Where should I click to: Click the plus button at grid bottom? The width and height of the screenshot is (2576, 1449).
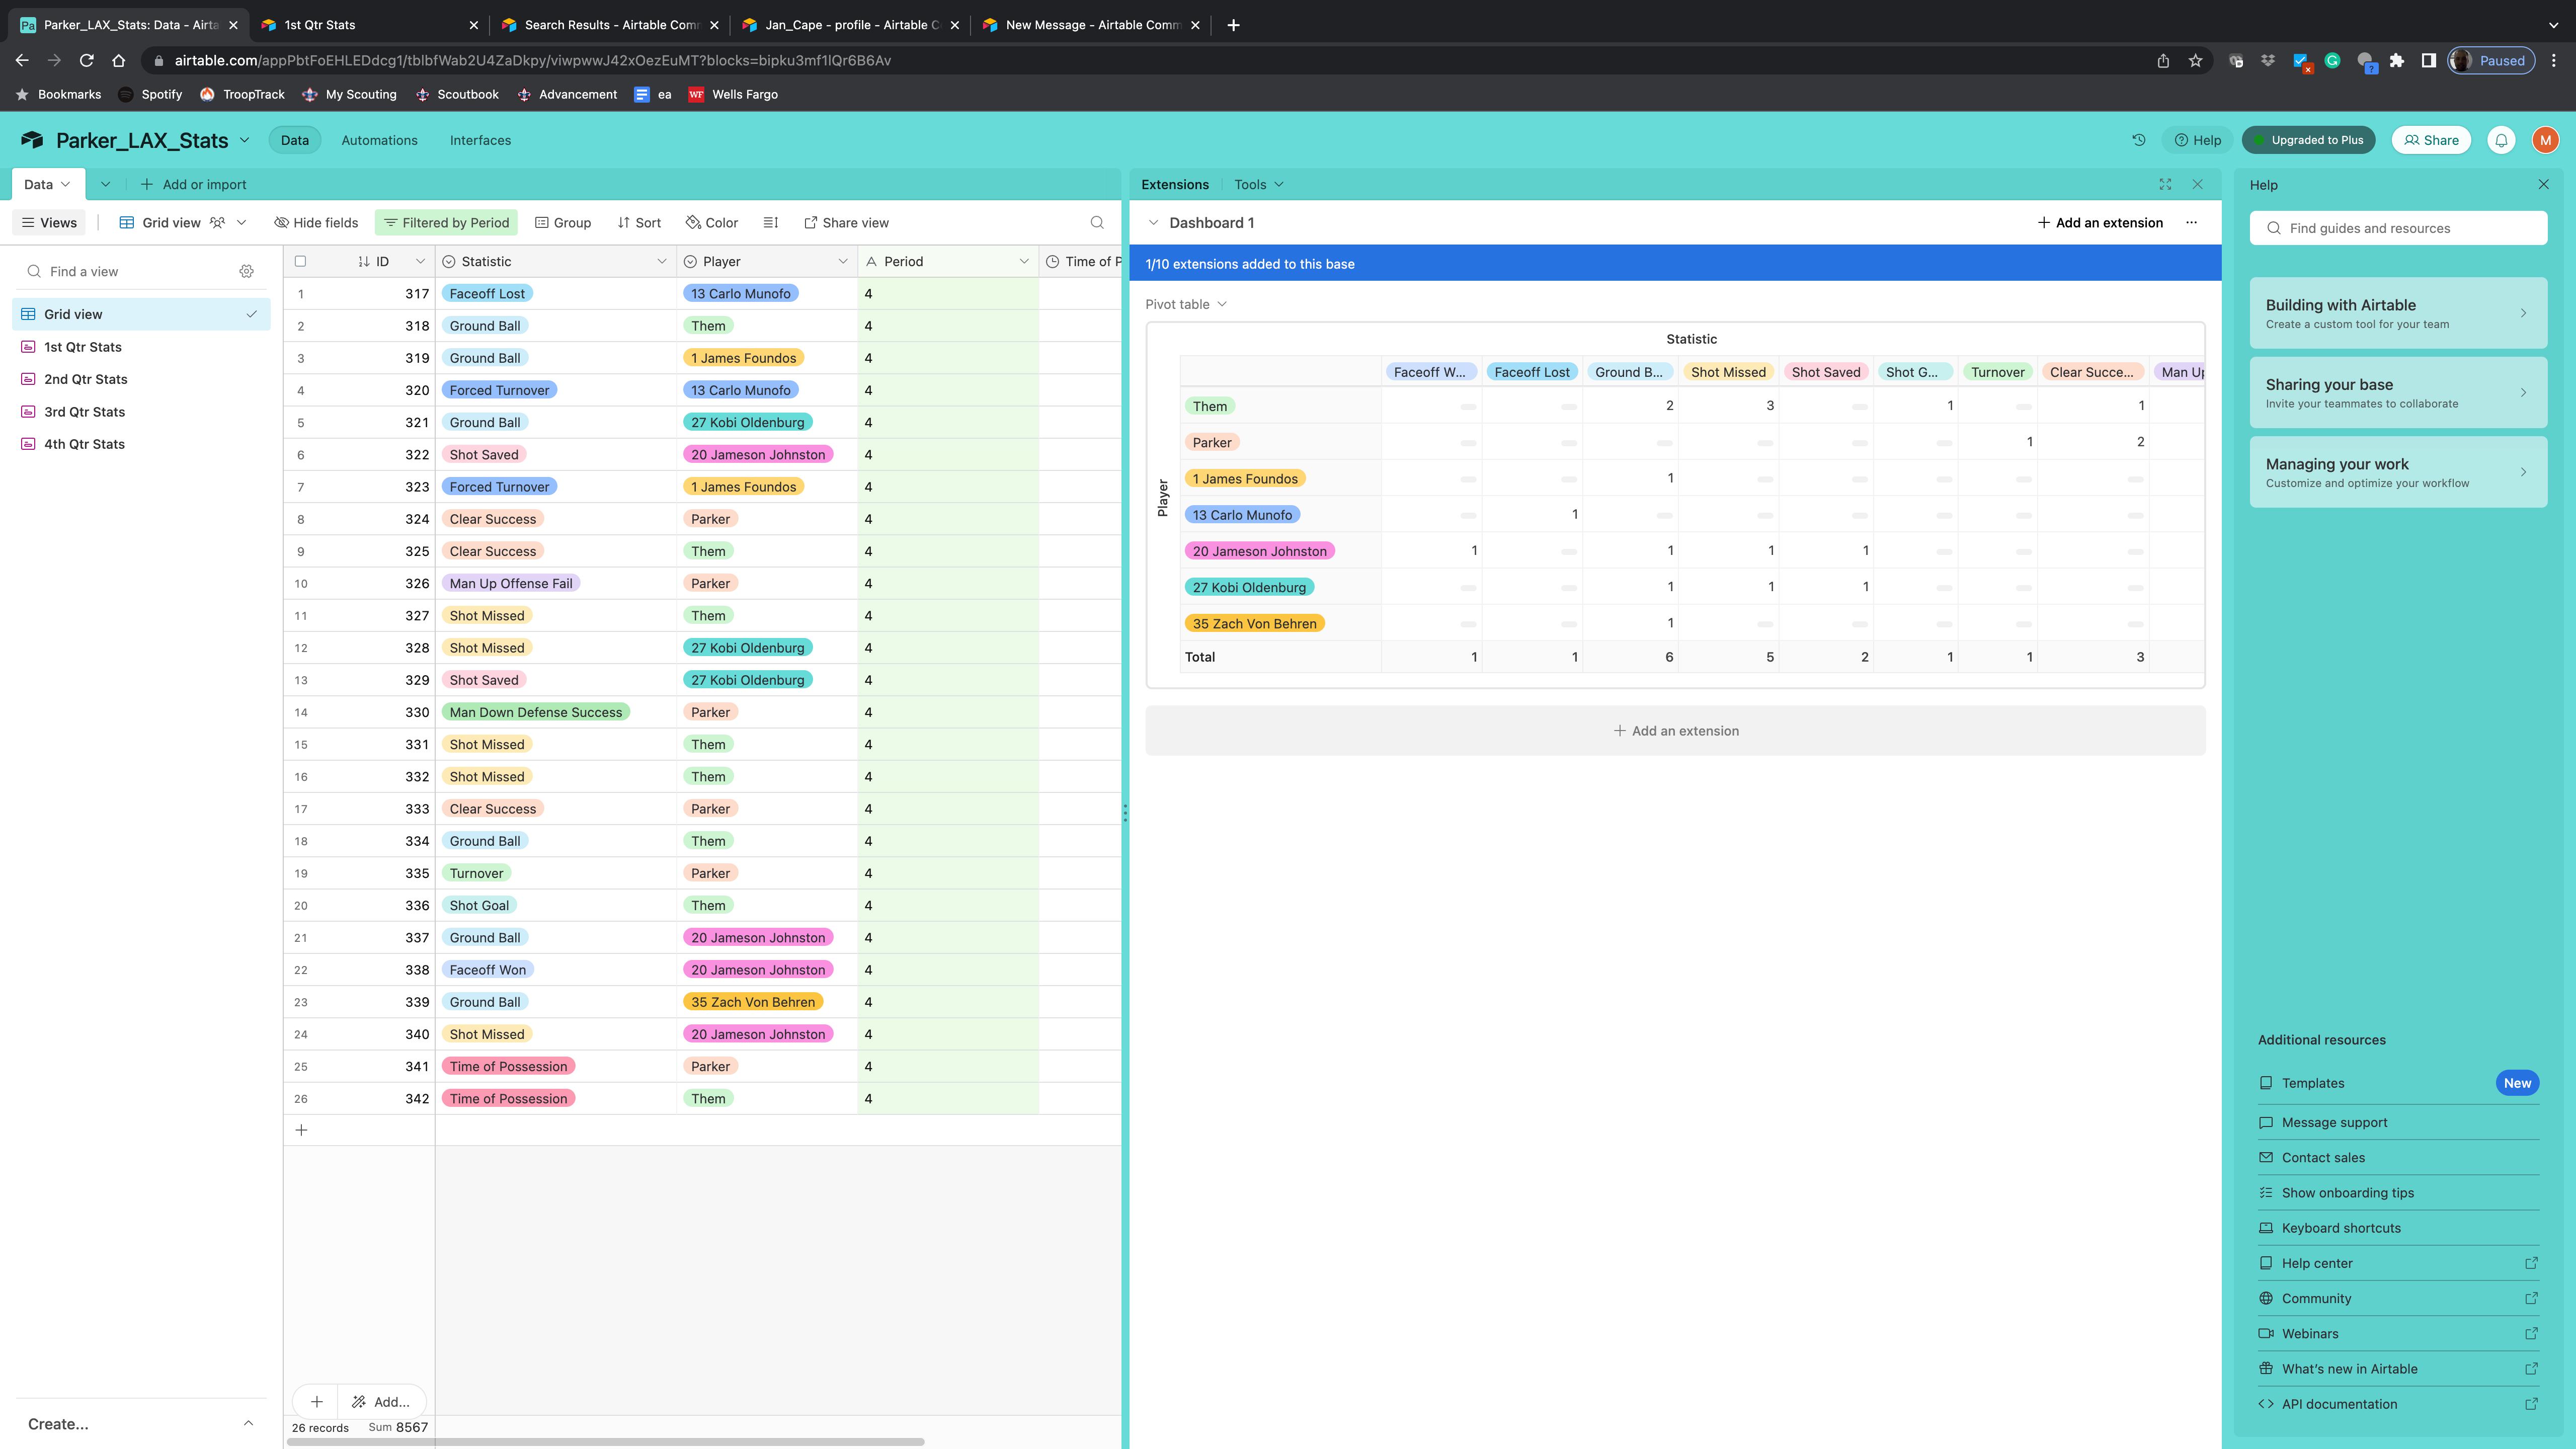[x=316, y=1402]
